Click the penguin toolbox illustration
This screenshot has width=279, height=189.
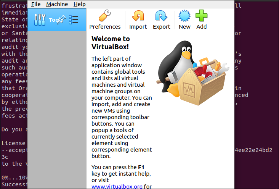(193, 73)
